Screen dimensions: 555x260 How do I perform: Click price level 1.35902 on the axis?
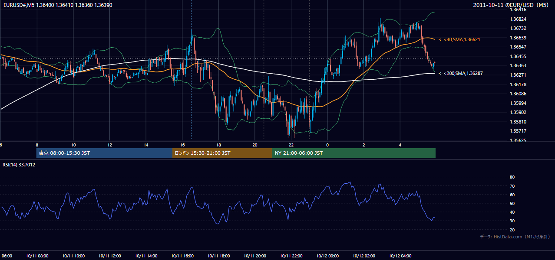(x=518, y=112)
